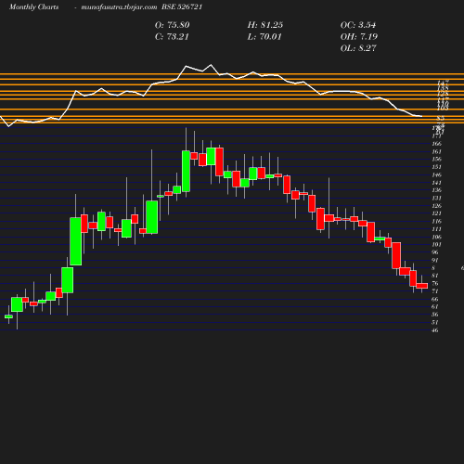The height and width of the screenshot is (464, 464).
Task: Click price axis label 51
Action: coord(435,322)
